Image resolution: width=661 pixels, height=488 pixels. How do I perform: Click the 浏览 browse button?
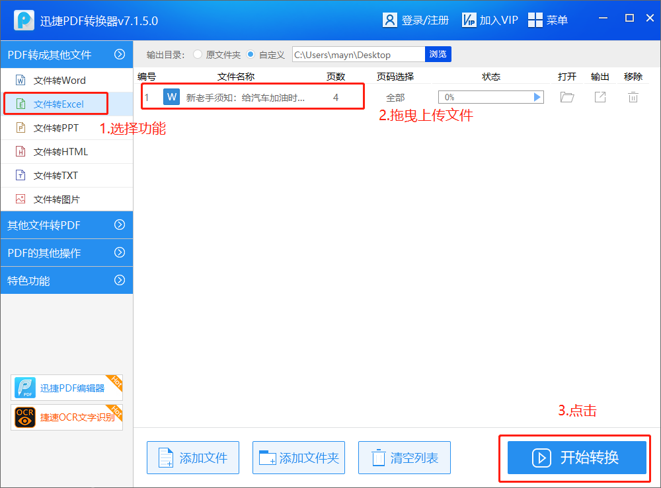click(x=438, y=54)
